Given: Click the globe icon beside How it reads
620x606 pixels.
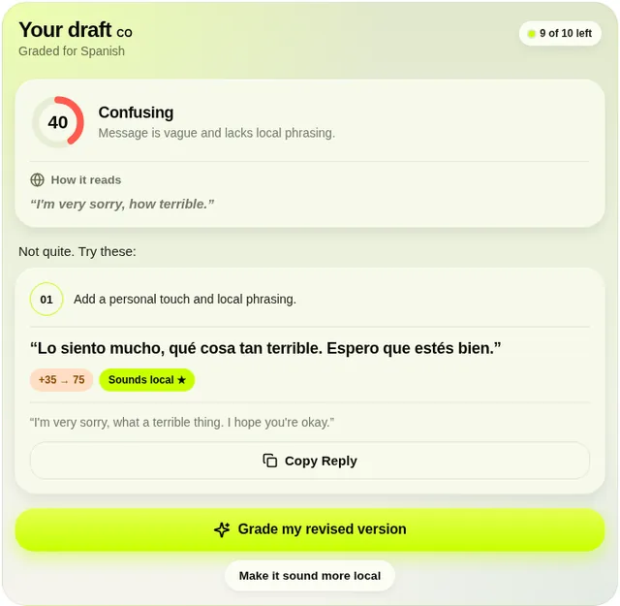Looking at the screenshot, I should pyautogui.click(x=37, y=179).
